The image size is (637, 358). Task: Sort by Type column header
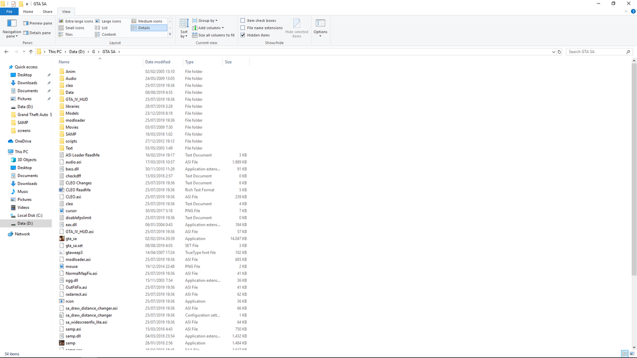point(202,62)
